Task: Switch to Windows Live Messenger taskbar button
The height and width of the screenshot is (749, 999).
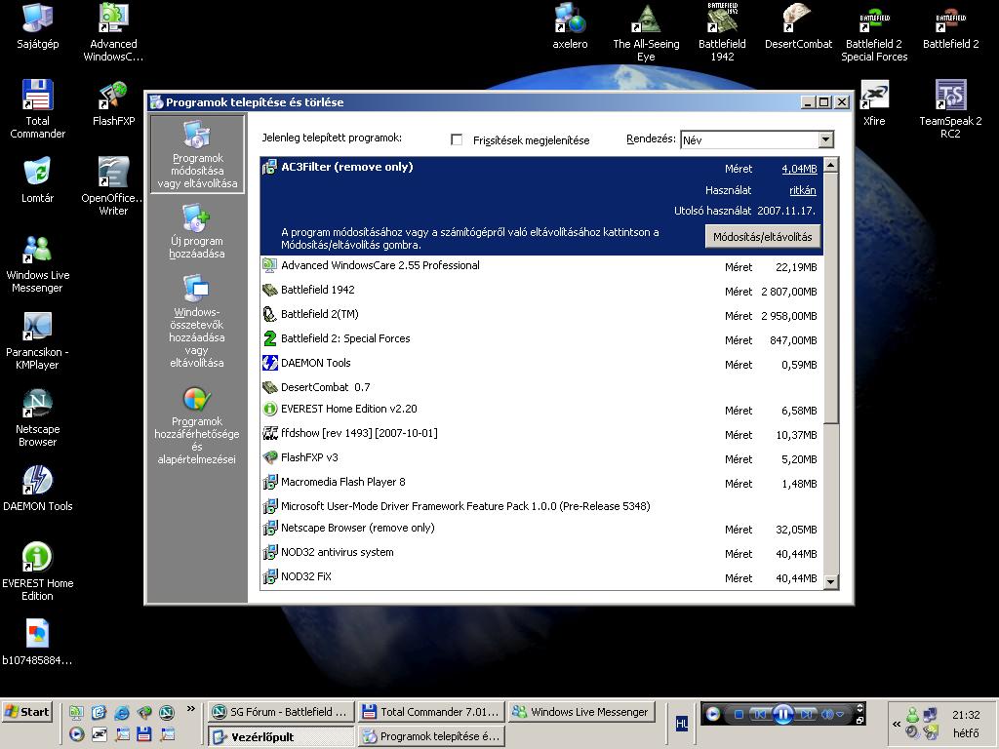Action: (580, 712)
